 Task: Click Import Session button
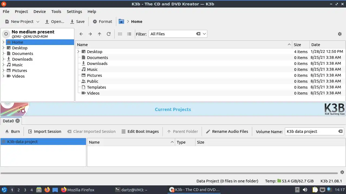(x=45, y=131)
